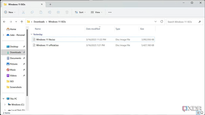Close the Windows 11 ISOs tab
Screen dimensions: 205x115
point(42,4)
